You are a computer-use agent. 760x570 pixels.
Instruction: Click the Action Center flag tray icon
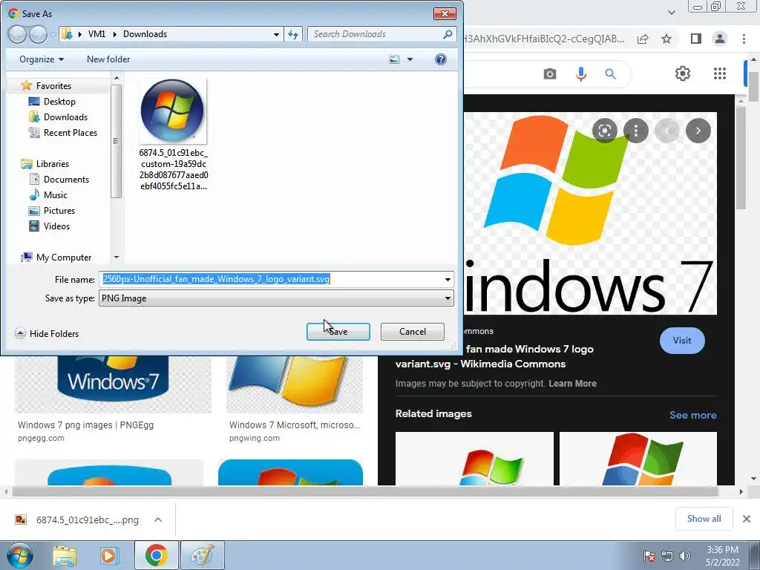tap(649, 555)
